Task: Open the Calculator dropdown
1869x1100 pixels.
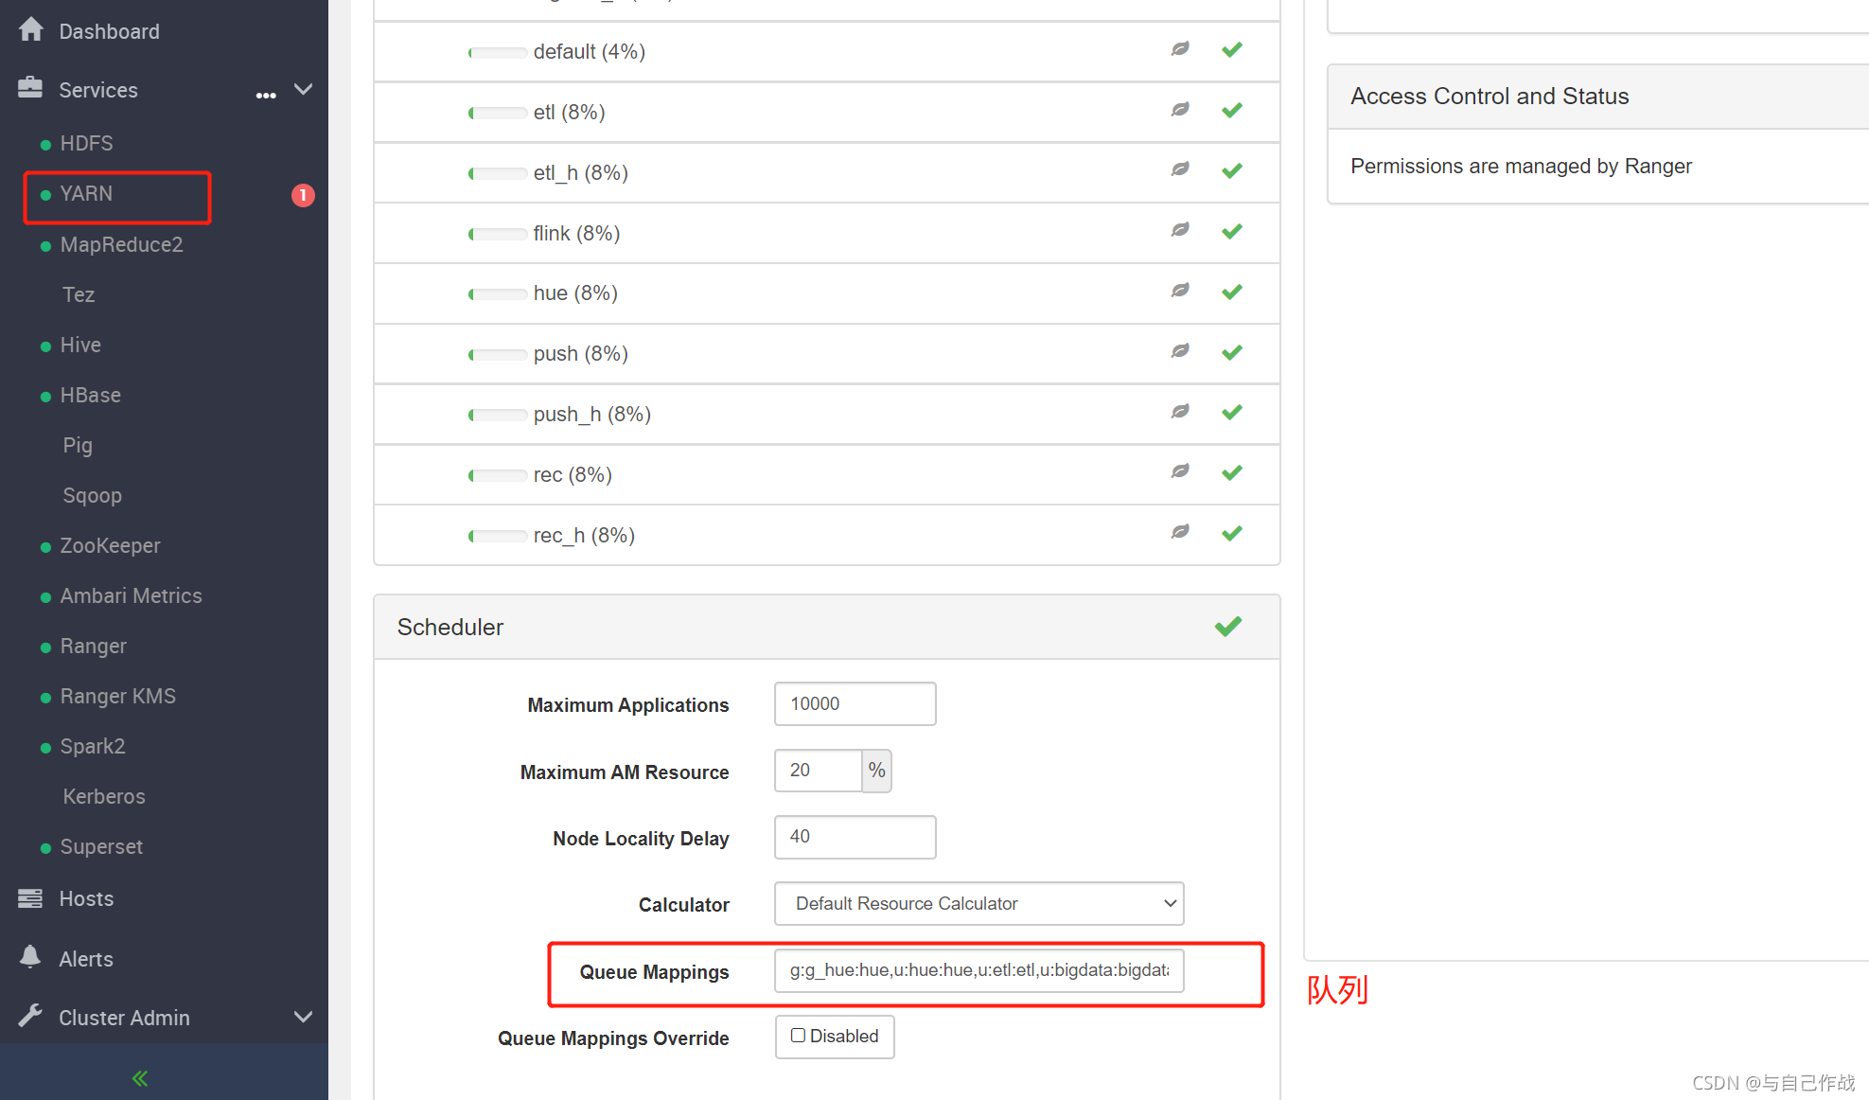Action: click(979, 903)
